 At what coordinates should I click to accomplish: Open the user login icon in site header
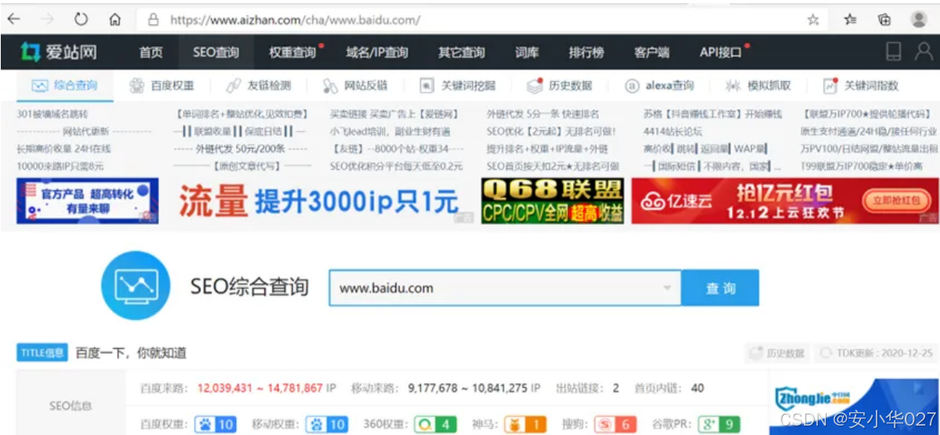(923, 52)
